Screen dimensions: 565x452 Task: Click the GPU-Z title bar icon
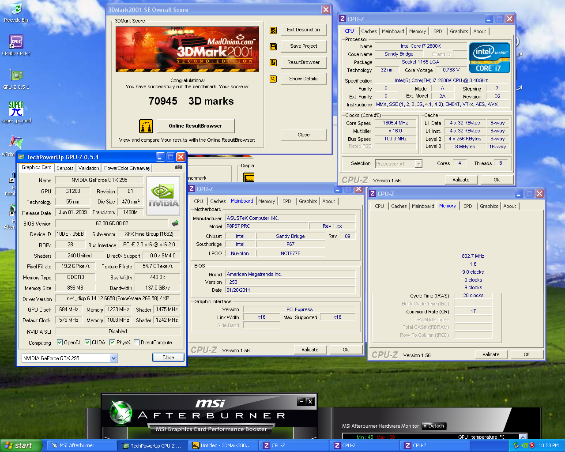(x=21, y=157)
